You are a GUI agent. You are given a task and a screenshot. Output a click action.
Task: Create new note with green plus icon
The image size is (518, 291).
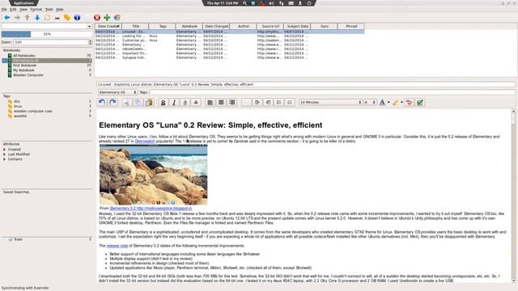(x=107, y=18)
